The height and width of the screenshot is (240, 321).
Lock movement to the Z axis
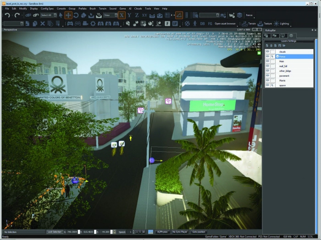(137, 15)
